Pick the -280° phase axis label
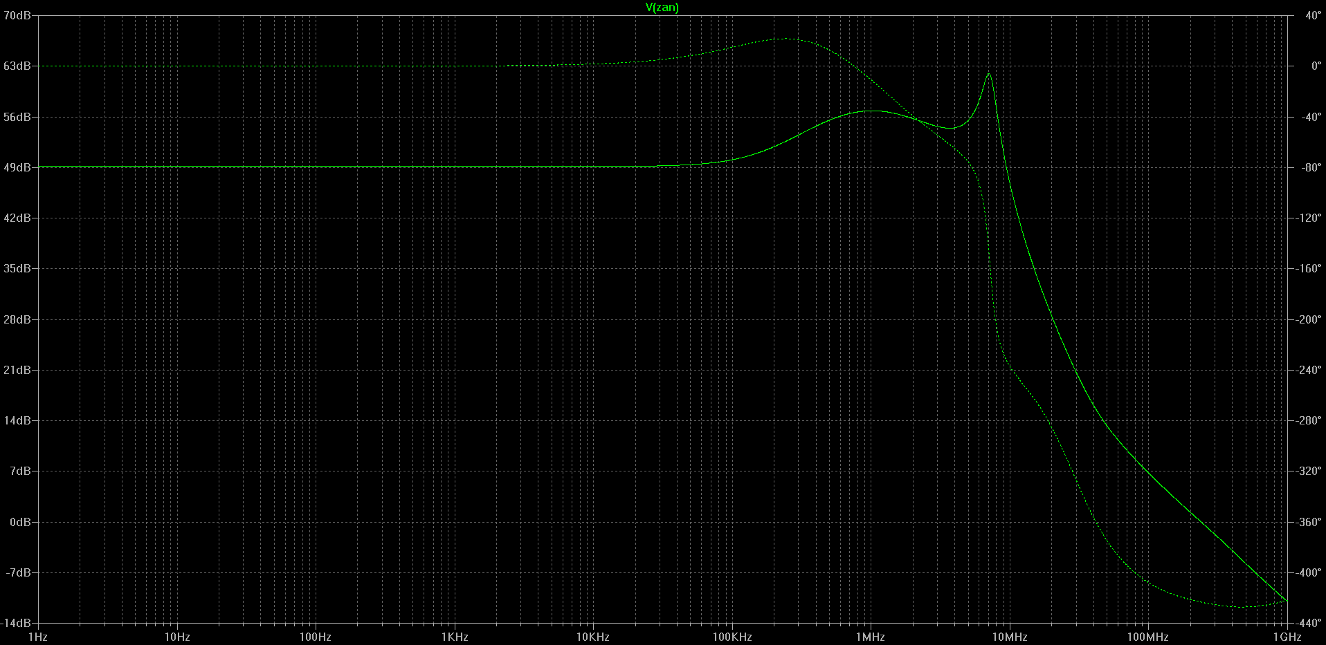Image resolution: width=1326 pixels, height=645 pixels. click(x=1309, y=420)
